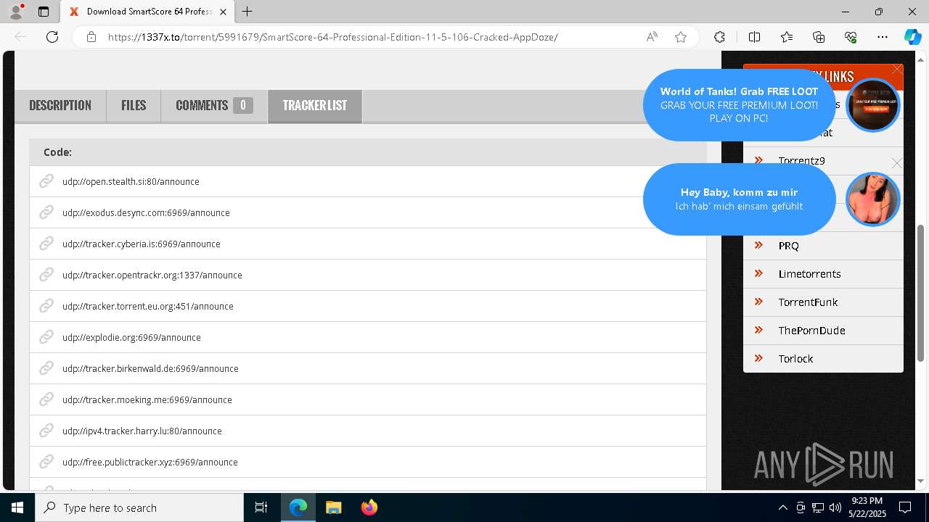Link icon beside tracker.torrent.eu.org
Viewport: 929px width, 522px height.
[46, 306]
